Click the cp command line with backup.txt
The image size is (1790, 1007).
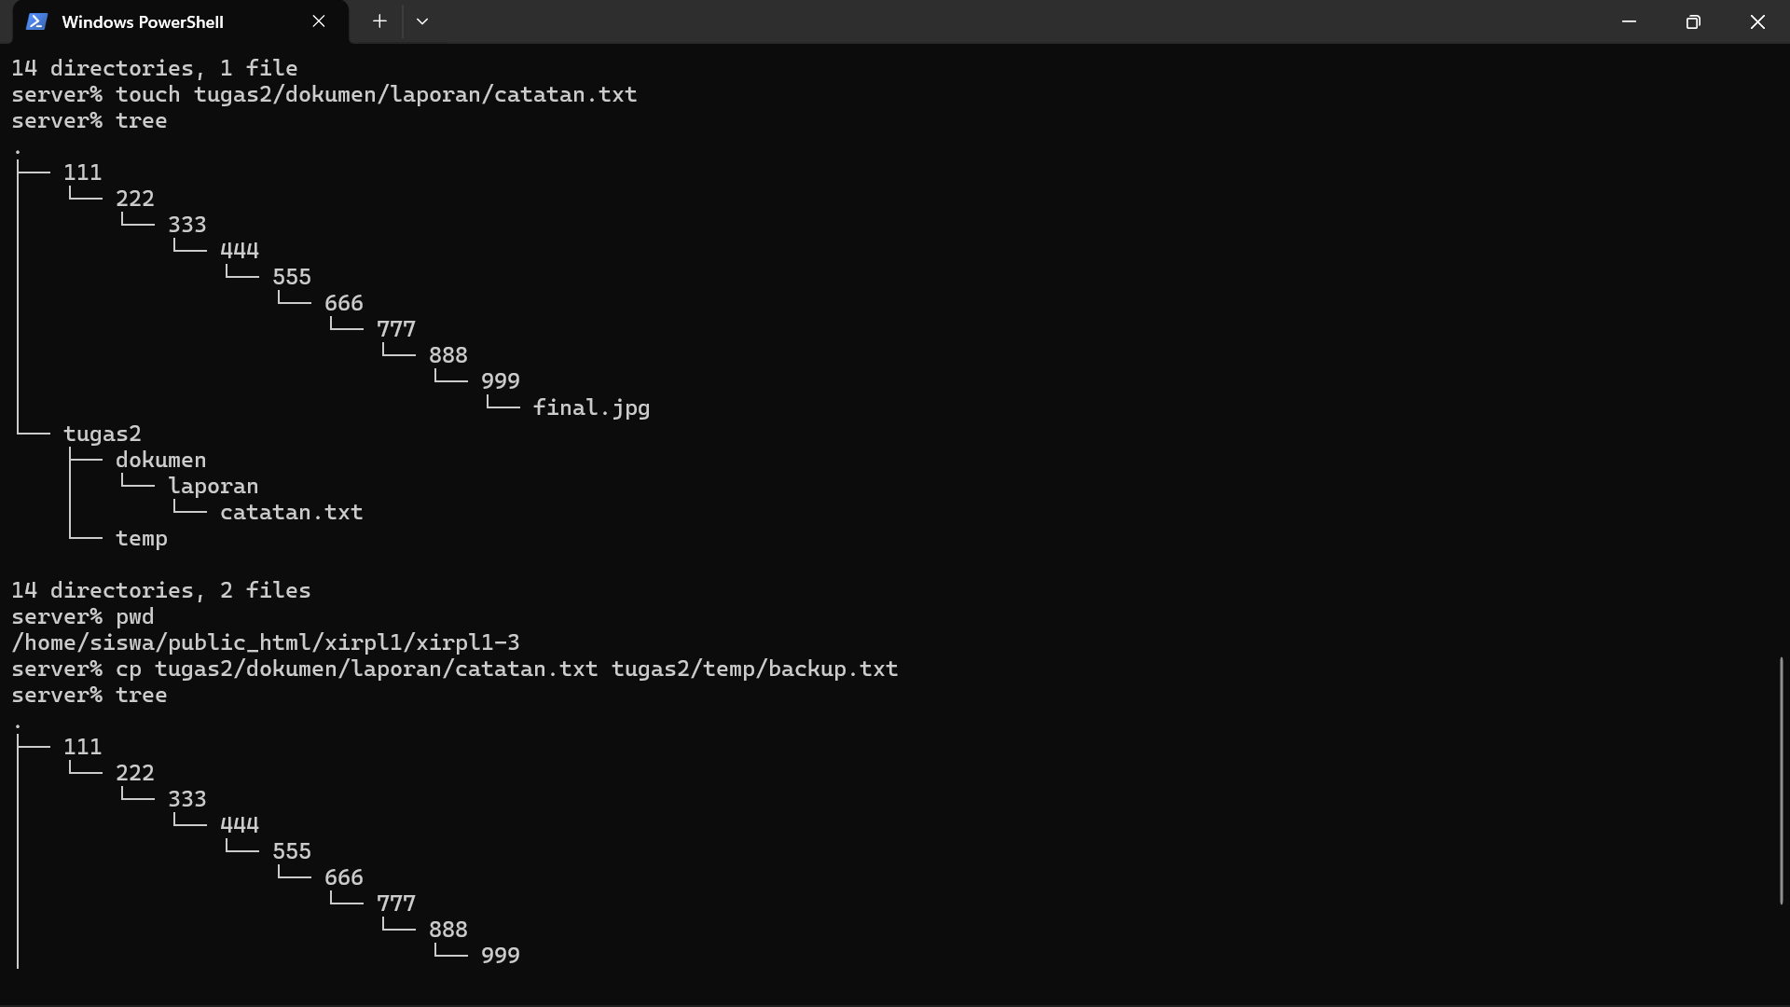click(x=455, y=669)
